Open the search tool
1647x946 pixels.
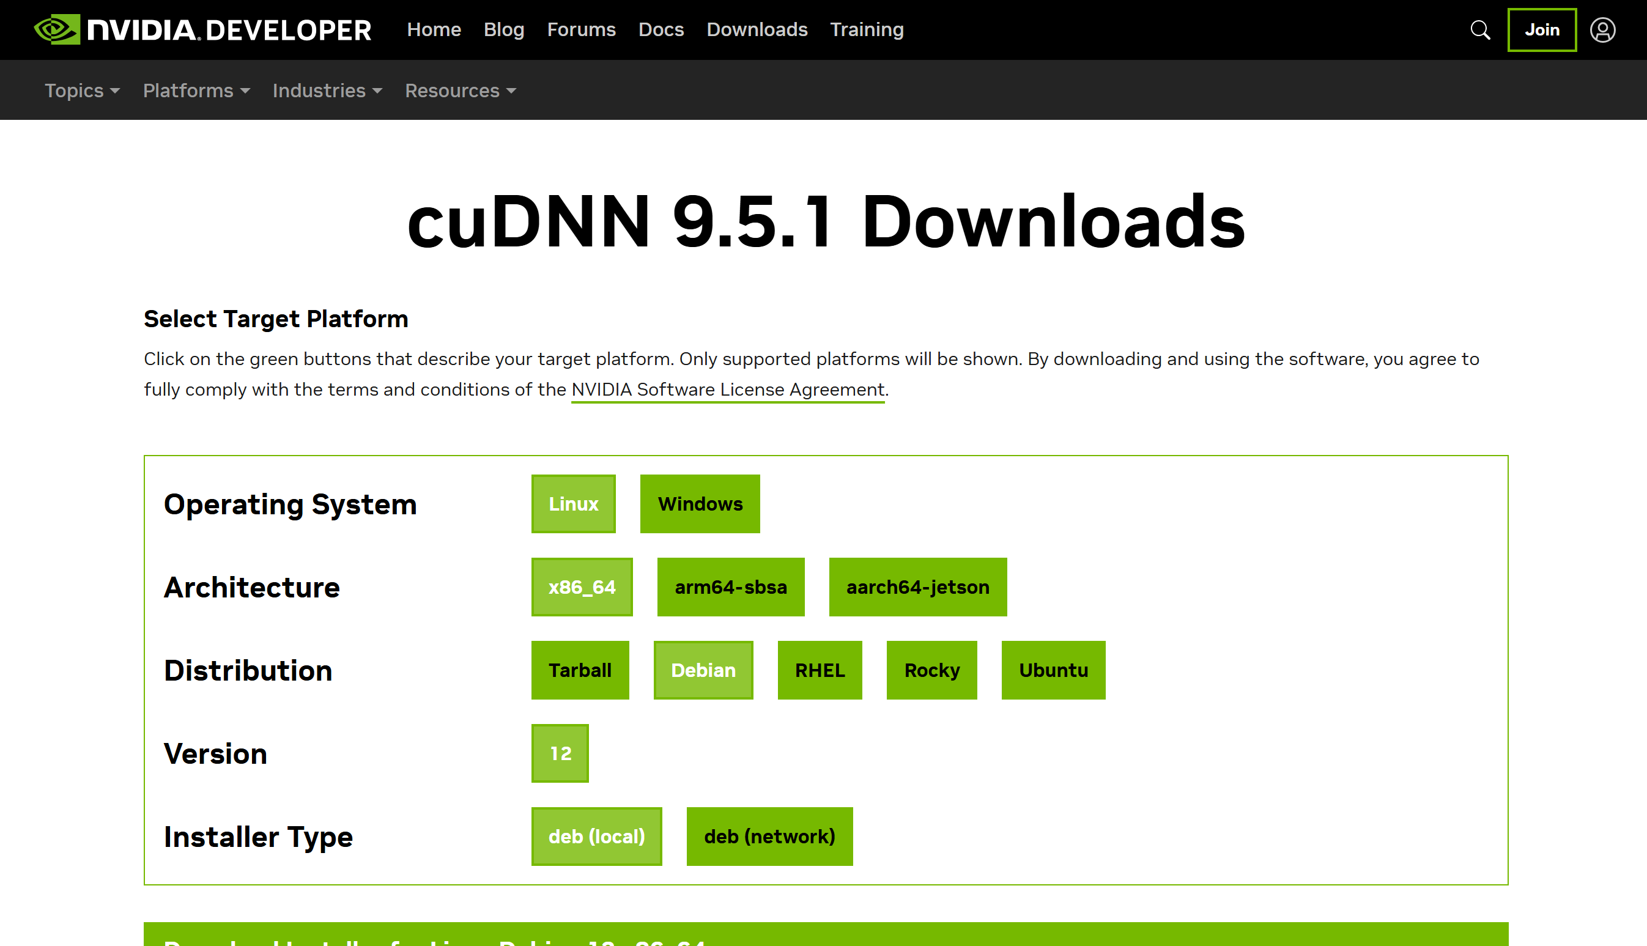(x=1479, y=29)
